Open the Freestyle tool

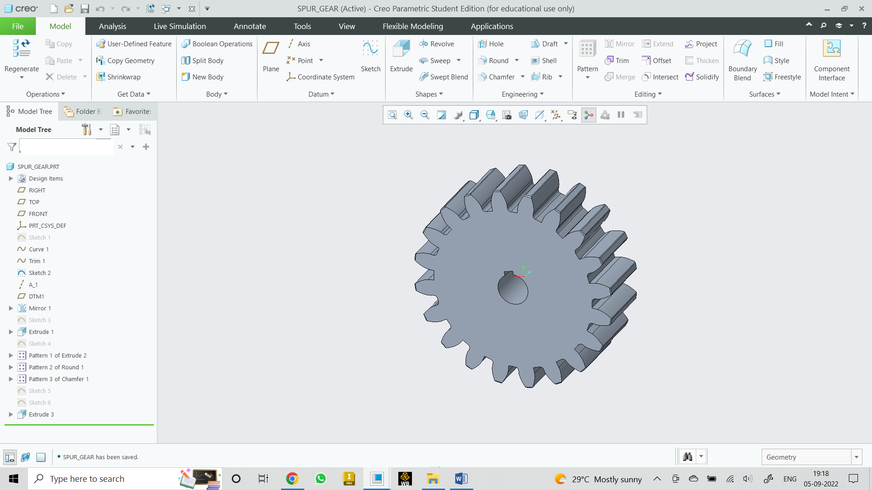point(782,77)
